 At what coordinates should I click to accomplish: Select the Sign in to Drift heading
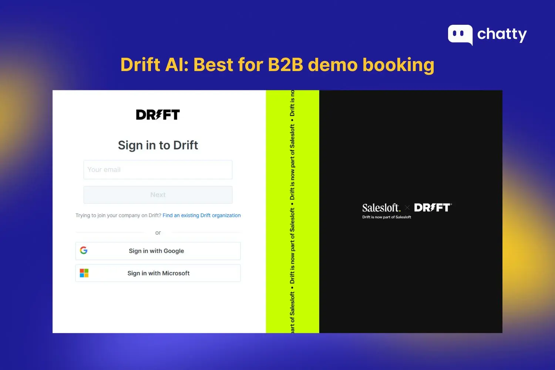158,145
